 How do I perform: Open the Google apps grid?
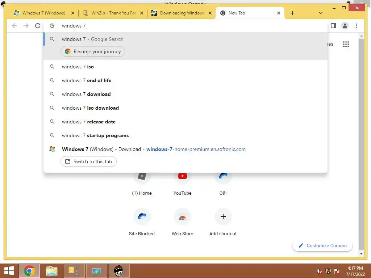pos(346,44)
